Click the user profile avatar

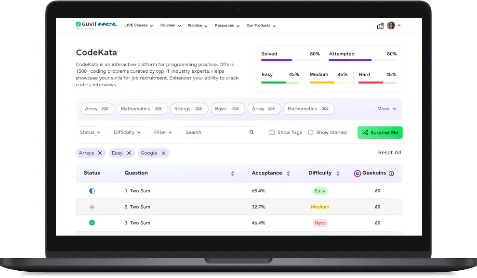391,26
